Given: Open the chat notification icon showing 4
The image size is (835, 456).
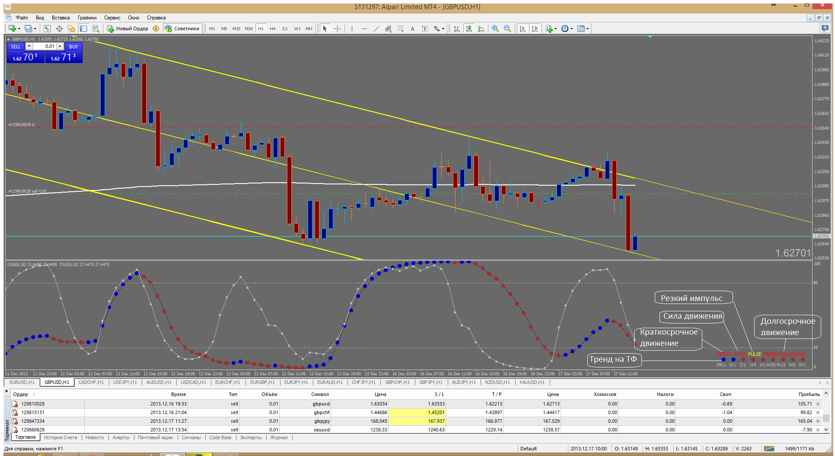Looking at the screenshot, I should point(825,28).
